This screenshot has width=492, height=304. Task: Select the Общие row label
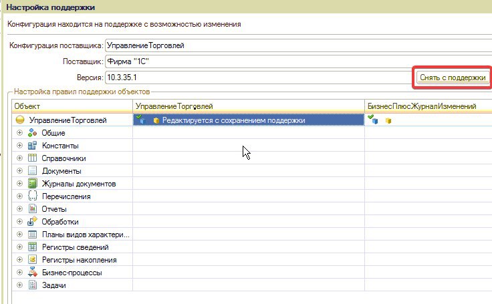coord(53,133)
